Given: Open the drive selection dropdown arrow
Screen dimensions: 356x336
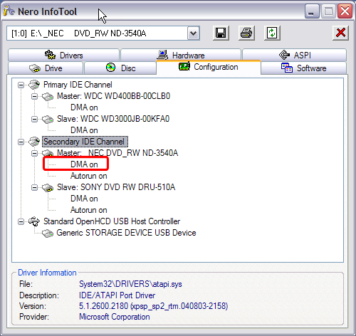Looking at the screenshot, I should tap(194, 33).
